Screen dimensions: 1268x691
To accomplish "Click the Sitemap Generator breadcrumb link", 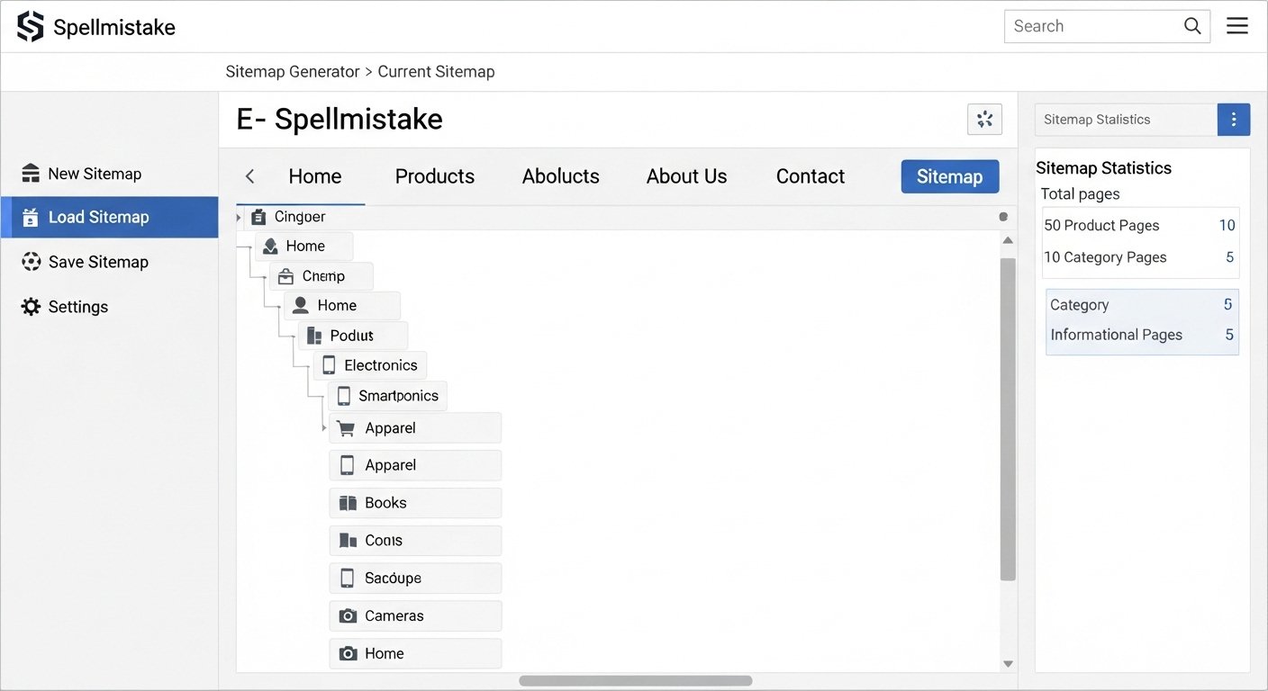I will pos(293,71).
